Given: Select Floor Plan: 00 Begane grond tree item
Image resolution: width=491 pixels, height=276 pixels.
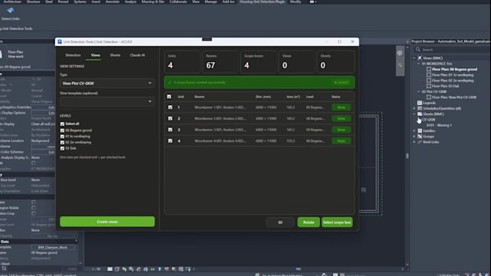Looking at the screenshot, I should point(454,69).
